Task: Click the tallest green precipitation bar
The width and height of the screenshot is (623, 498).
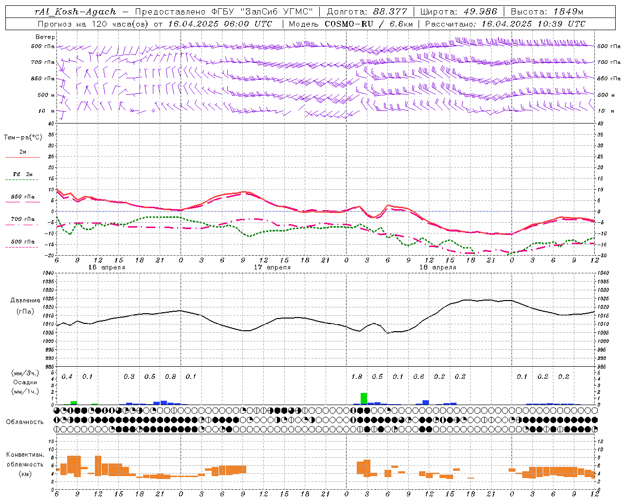Action: (x=364, y=398)
